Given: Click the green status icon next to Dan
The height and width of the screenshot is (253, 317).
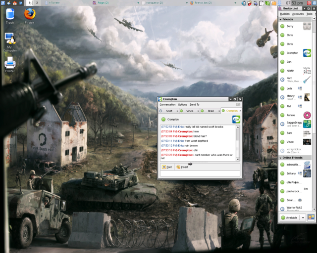Looking at the screenshot, I should pos(282,62).
